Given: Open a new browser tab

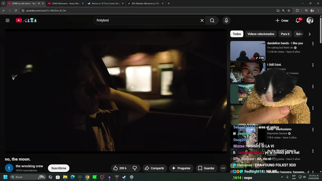Looking at the screenshot, I should click(x=169, y=4).
